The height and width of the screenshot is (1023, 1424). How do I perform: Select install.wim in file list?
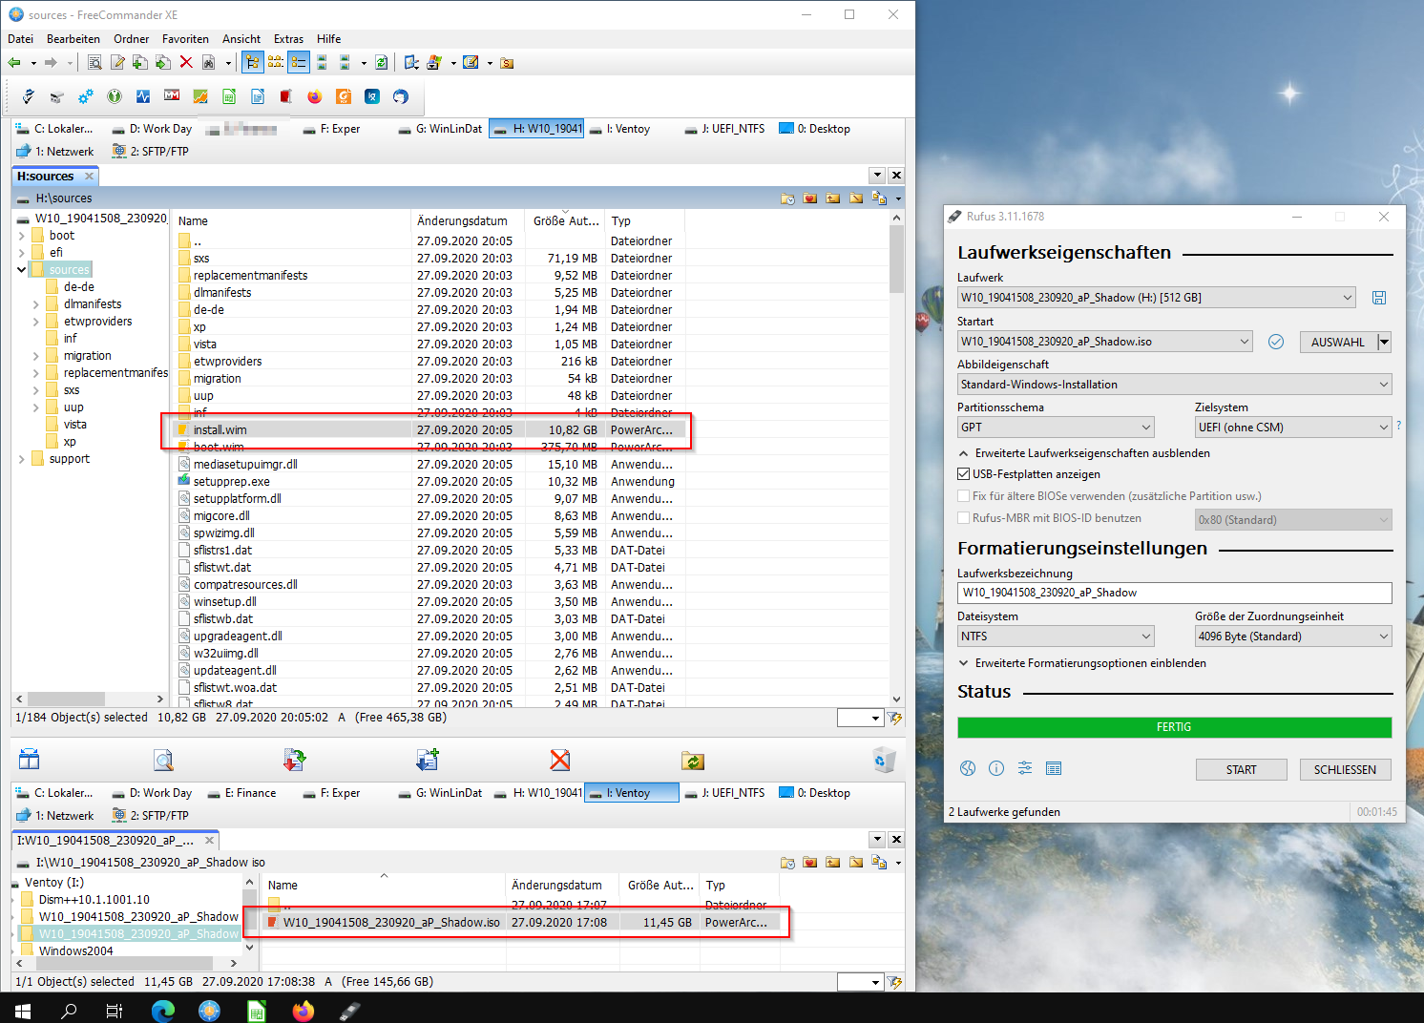point(429,430)
